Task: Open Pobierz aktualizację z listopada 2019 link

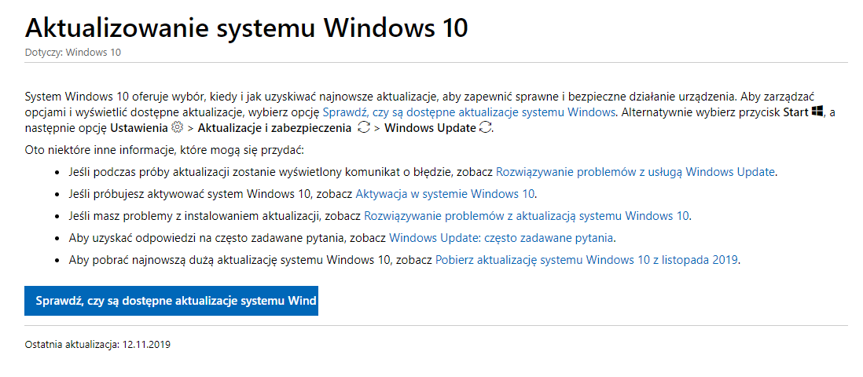Action: (x=586, y=260)
